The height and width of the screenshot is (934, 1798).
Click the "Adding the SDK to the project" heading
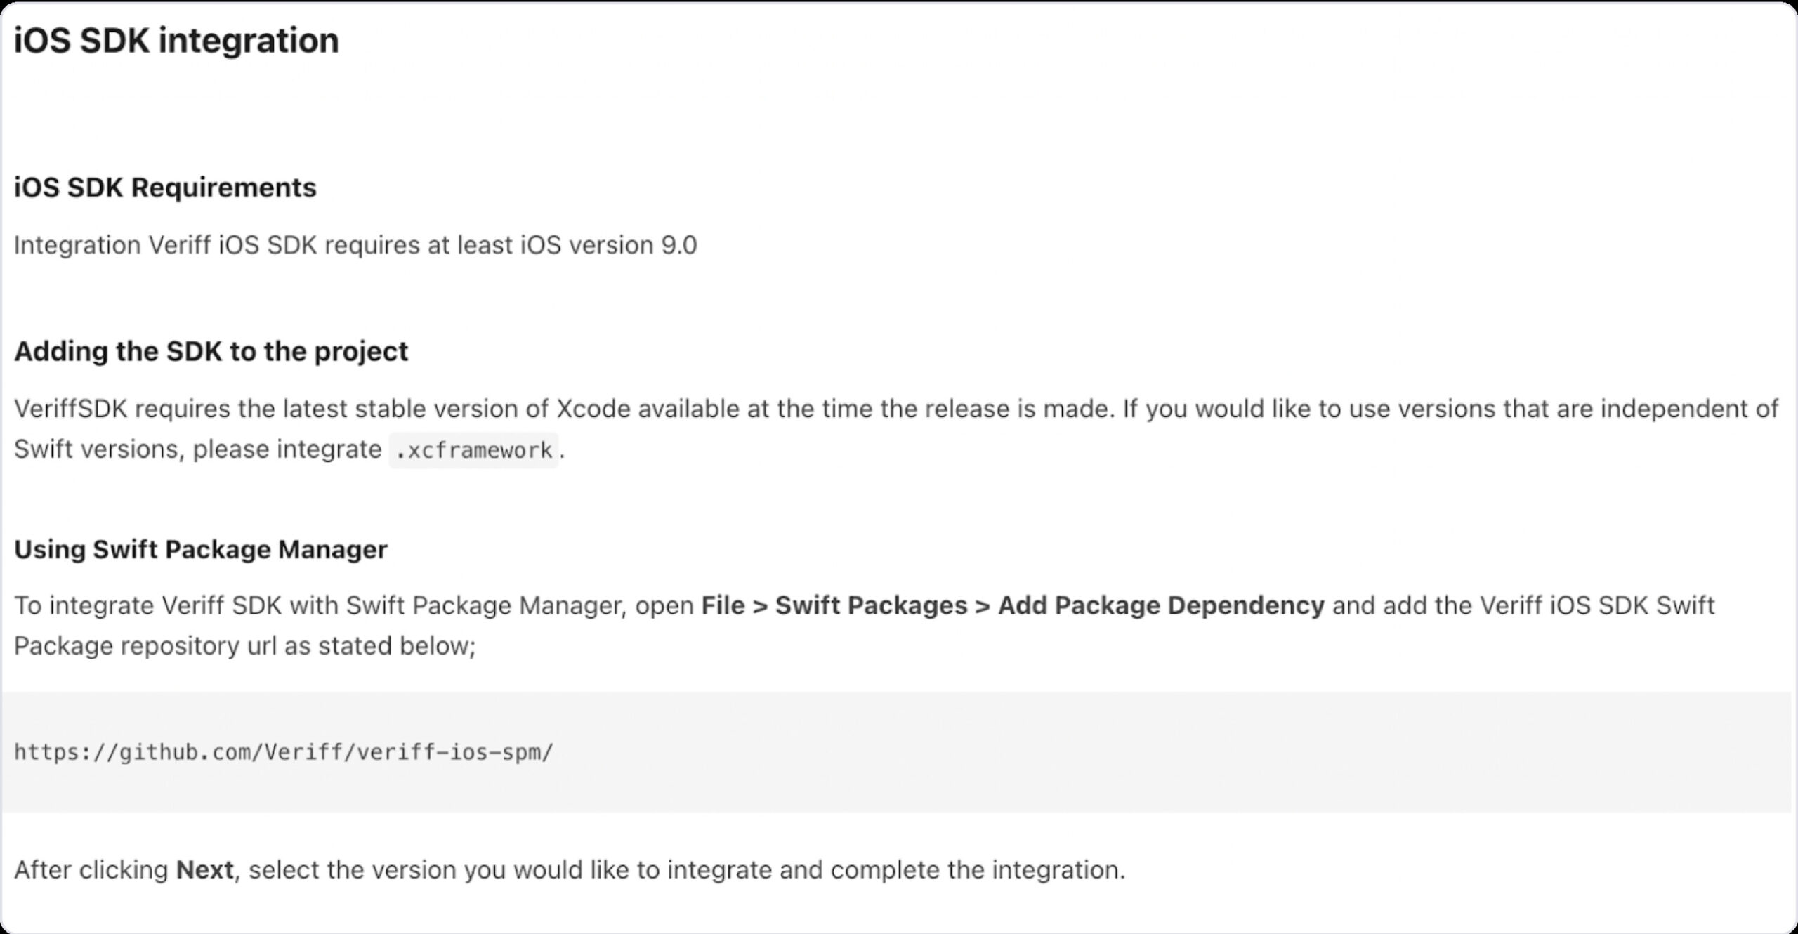click(x=211, y=351)
